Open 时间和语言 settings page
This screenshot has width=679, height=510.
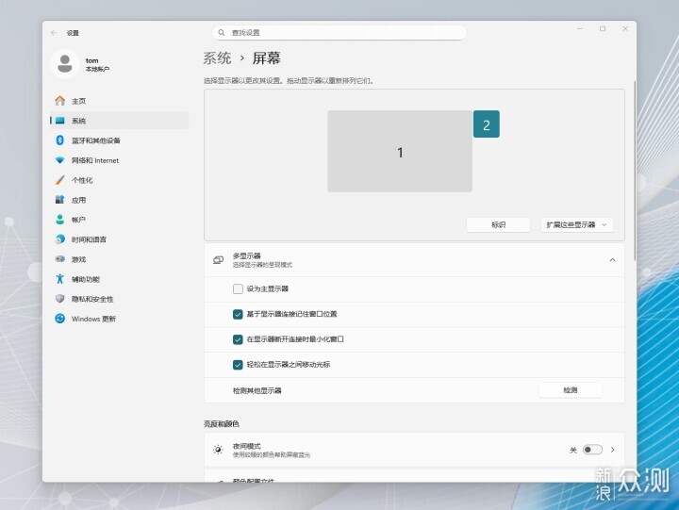[x=120, y=239]
